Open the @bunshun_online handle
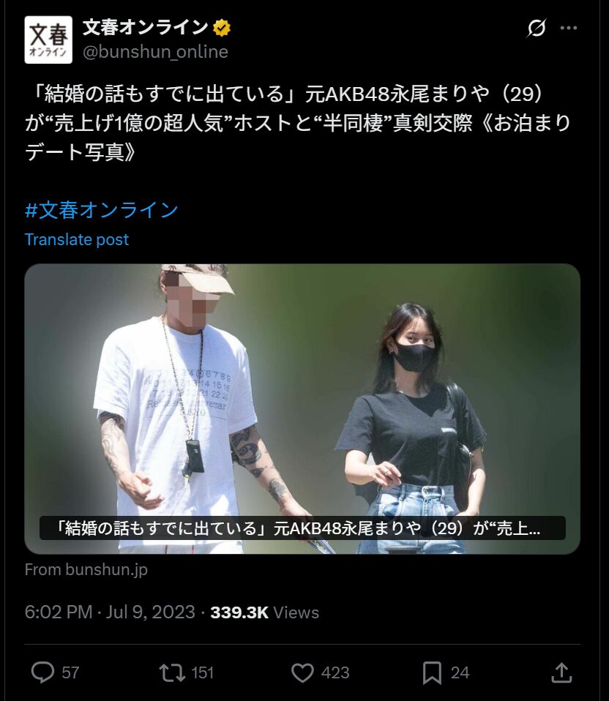Viewport: 609px width, 701px height. tap(155, 52)
